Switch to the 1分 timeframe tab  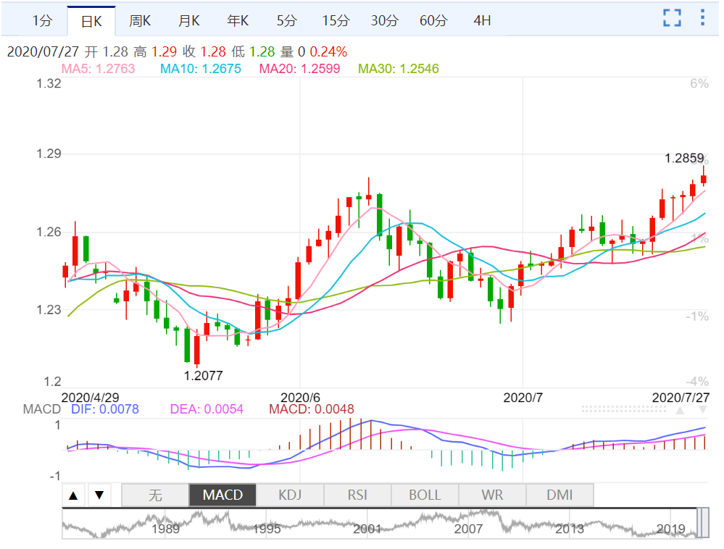pyautogui.click(x=42, y=21)
